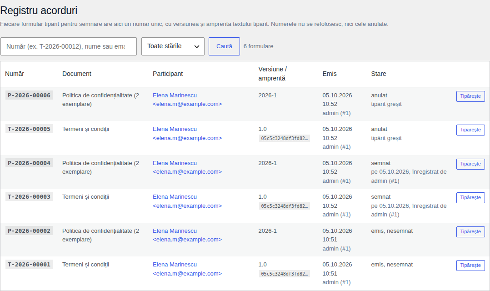Click the 'Emis' column header
This screenshot has height=291, width=490.
point(330,74)
